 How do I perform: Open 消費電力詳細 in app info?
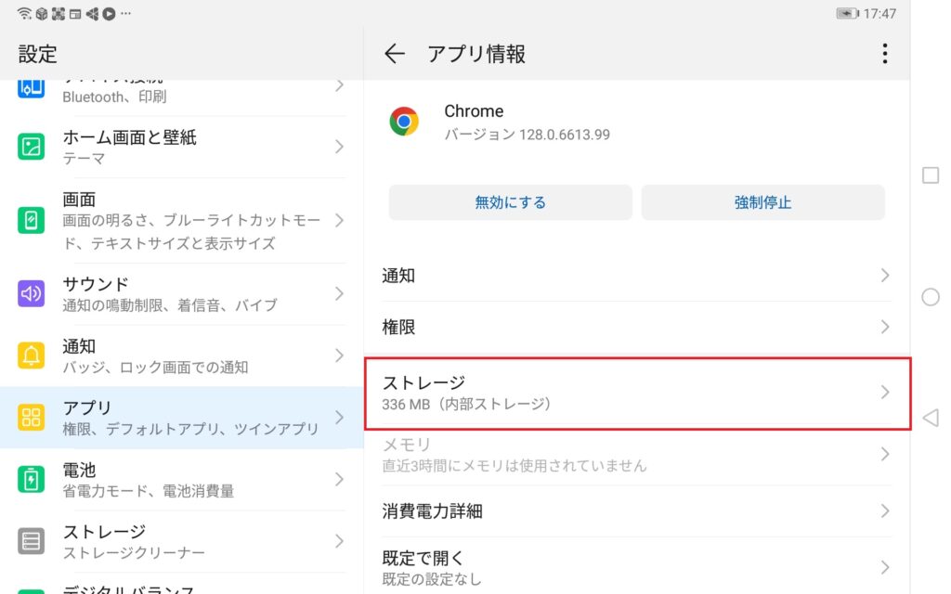point(637,511)
